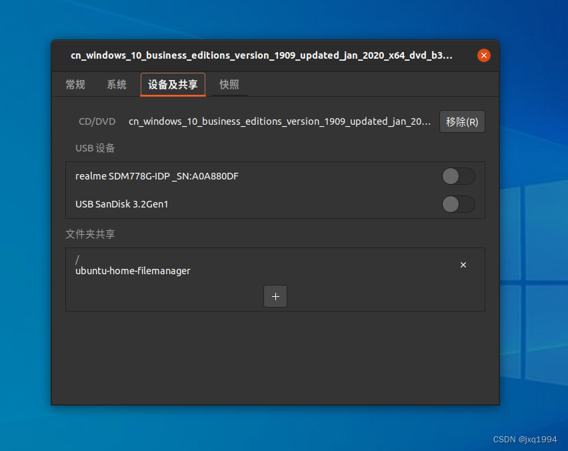This screenshot has width=568, height=451.
Task: Click the dialog title bar text
Action: point(261,55)
